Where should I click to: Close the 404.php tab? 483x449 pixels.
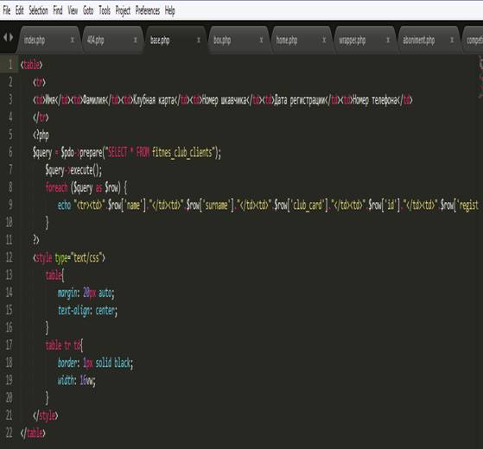[136, 40]
